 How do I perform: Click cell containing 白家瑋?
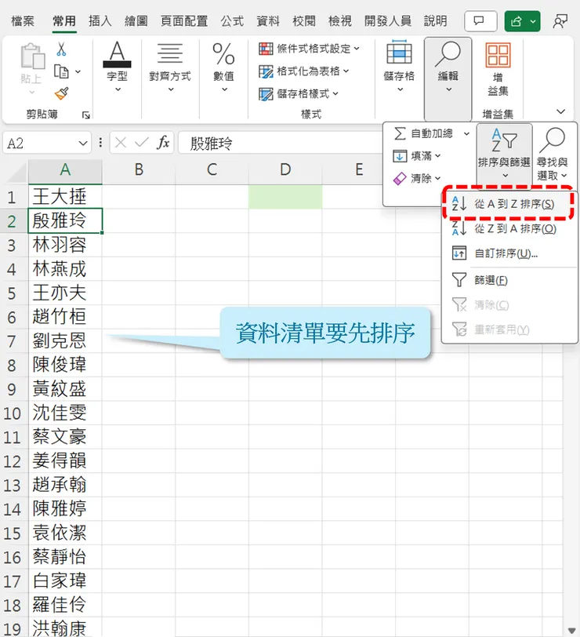coord(65,581)
